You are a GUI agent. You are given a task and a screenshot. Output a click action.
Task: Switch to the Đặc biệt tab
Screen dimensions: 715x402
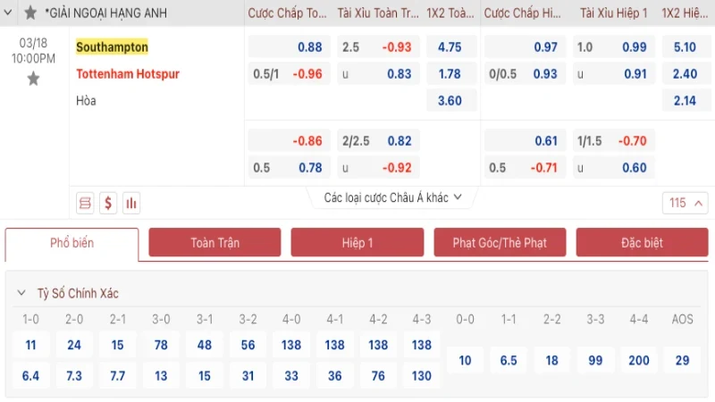[x=642, y=242]
